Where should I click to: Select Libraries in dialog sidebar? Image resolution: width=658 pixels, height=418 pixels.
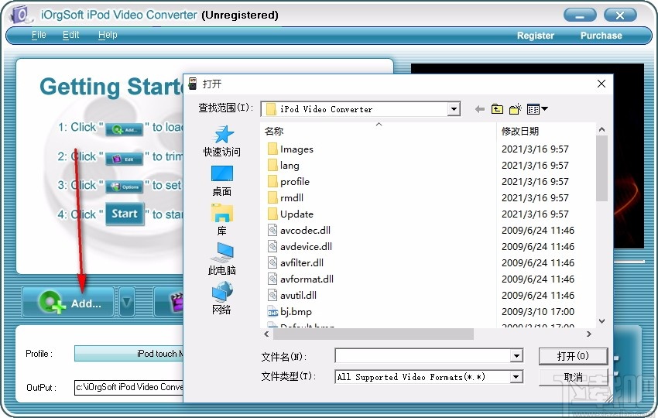point(221,220)
